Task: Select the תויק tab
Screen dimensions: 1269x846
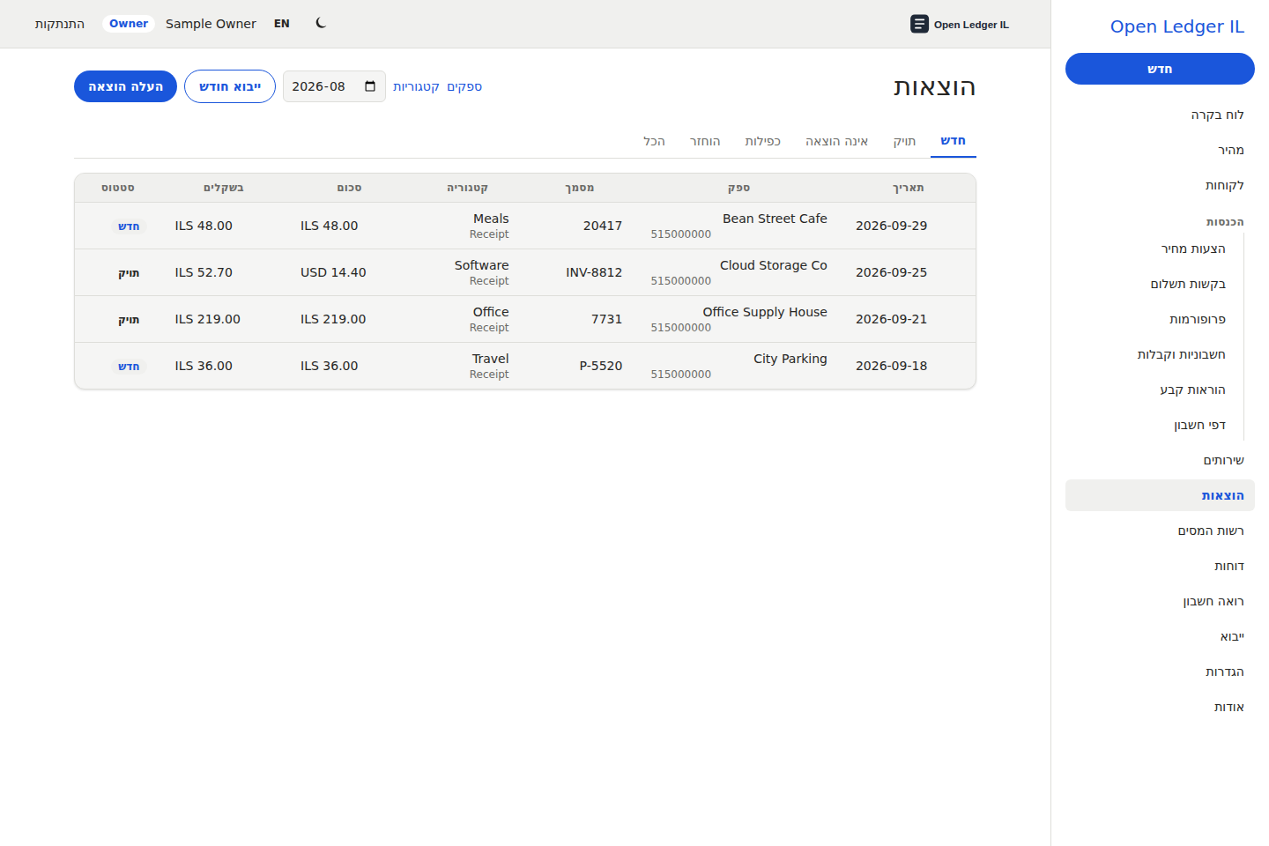Action: point(904,141)
